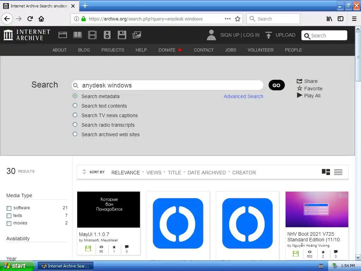Open page actions three-dot menu
This screenshot has height=271, width=361.
(228, 19)
